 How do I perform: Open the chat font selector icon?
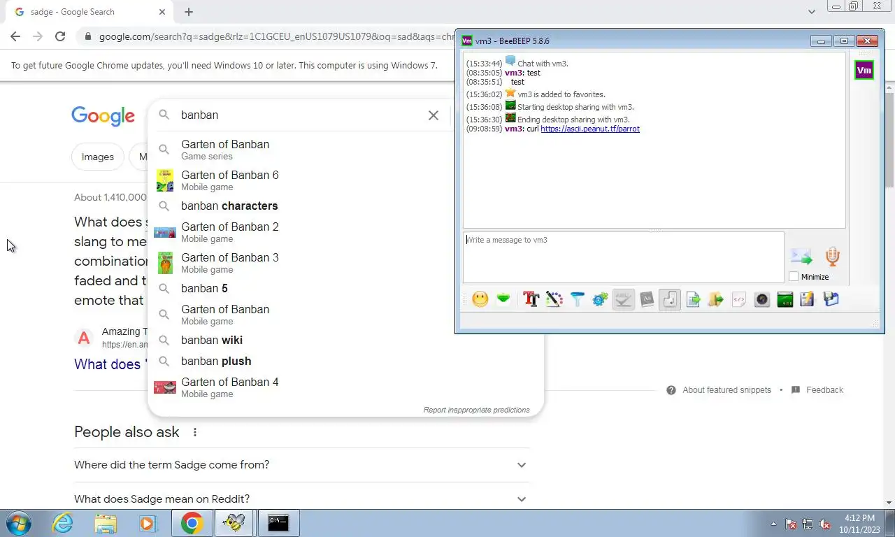531,299
